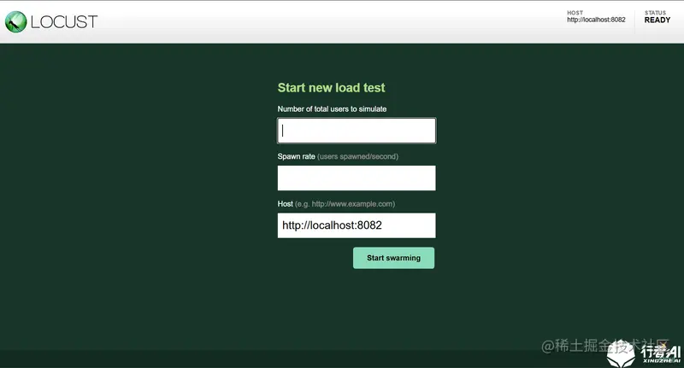The image size is (684, 368).
Task: Start swarming with the green button
Action: pyautogui.click(x=393, y=258)
